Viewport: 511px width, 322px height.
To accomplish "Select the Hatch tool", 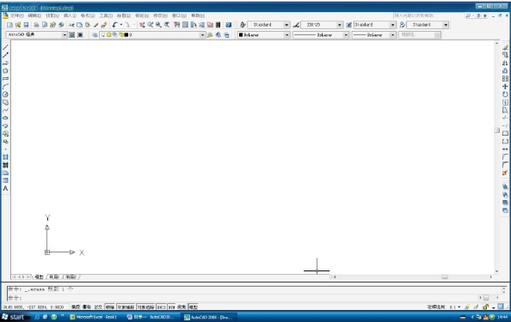I will coord(5,157).
